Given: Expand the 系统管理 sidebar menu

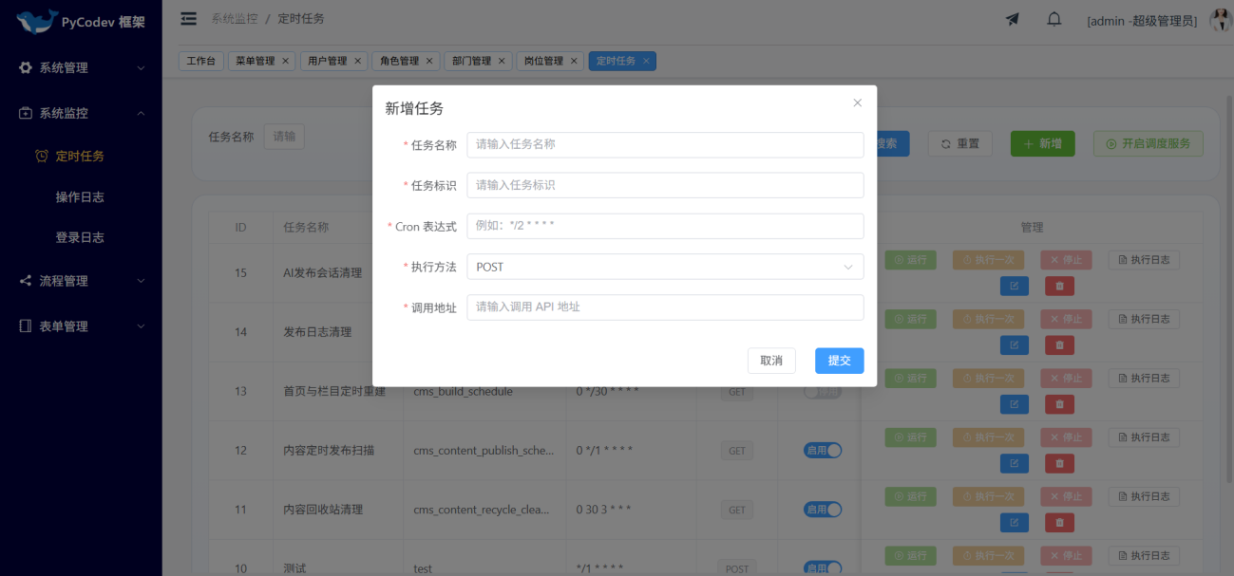Looking at the screenshot, I should click(x=81, y=67).
